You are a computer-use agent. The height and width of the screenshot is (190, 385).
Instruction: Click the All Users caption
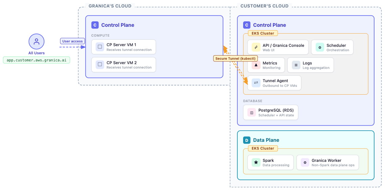36,53
